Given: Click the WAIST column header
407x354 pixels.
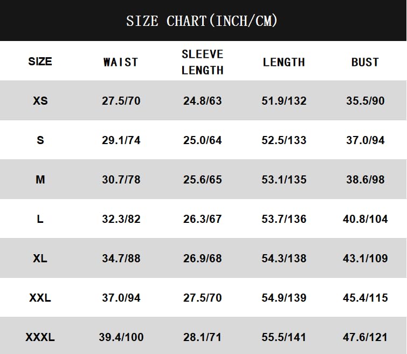Looking at the screenshot, I should pos(121,62).
